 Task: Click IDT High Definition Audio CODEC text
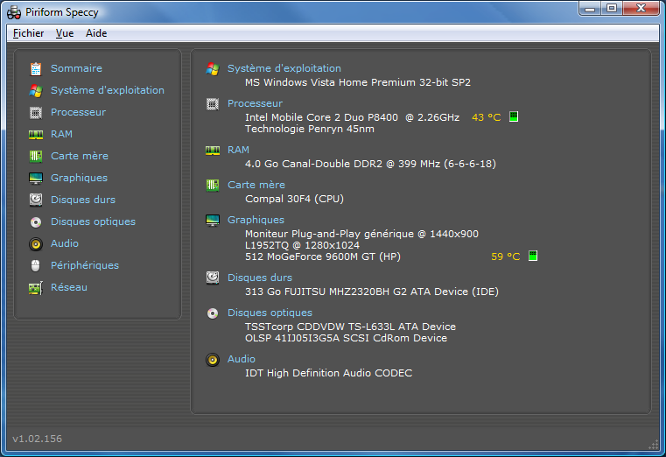[x=328, y=373]
